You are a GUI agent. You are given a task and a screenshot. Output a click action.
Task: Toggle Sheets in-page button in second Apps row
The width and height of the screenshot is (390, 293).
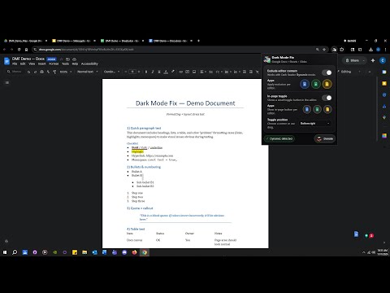tap(317, 109)
